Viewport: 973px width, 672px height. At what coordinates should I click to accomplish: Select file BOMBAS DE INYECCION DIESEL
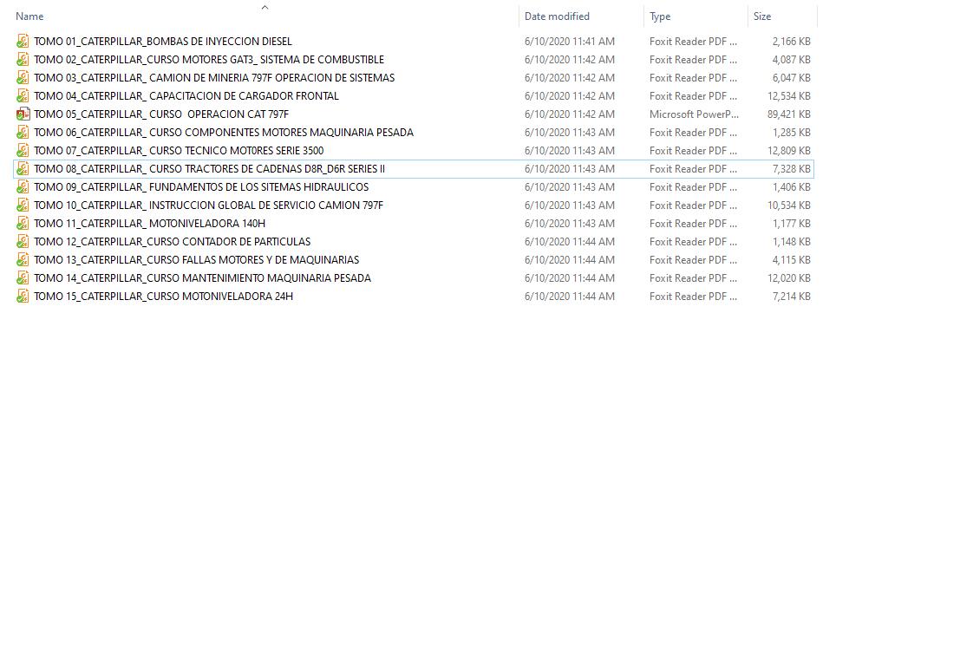click(162, 42)
